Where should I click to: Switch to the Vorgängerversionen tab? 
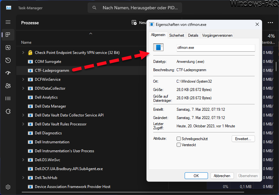pyautogui.click(x=217, y=35)
